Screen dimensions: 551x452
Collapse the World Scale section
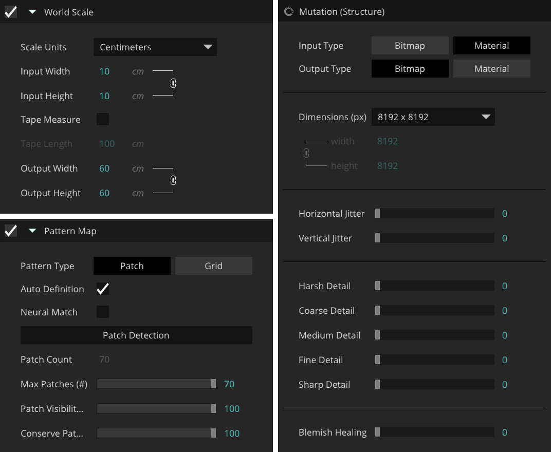32,12
